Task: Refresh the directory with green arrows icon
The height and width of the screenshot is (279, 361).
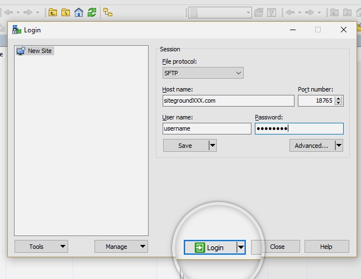Action: (92, 12)
